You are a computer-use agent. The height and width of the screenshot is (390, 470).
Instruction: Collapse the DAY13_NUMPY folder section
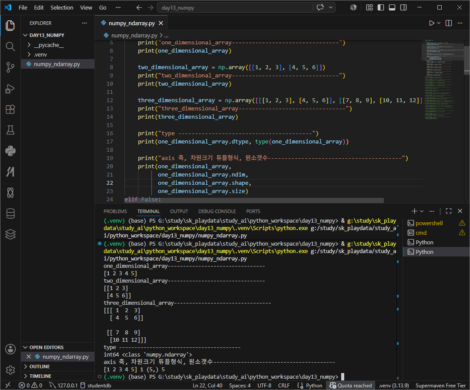click(x=57, y=35)
